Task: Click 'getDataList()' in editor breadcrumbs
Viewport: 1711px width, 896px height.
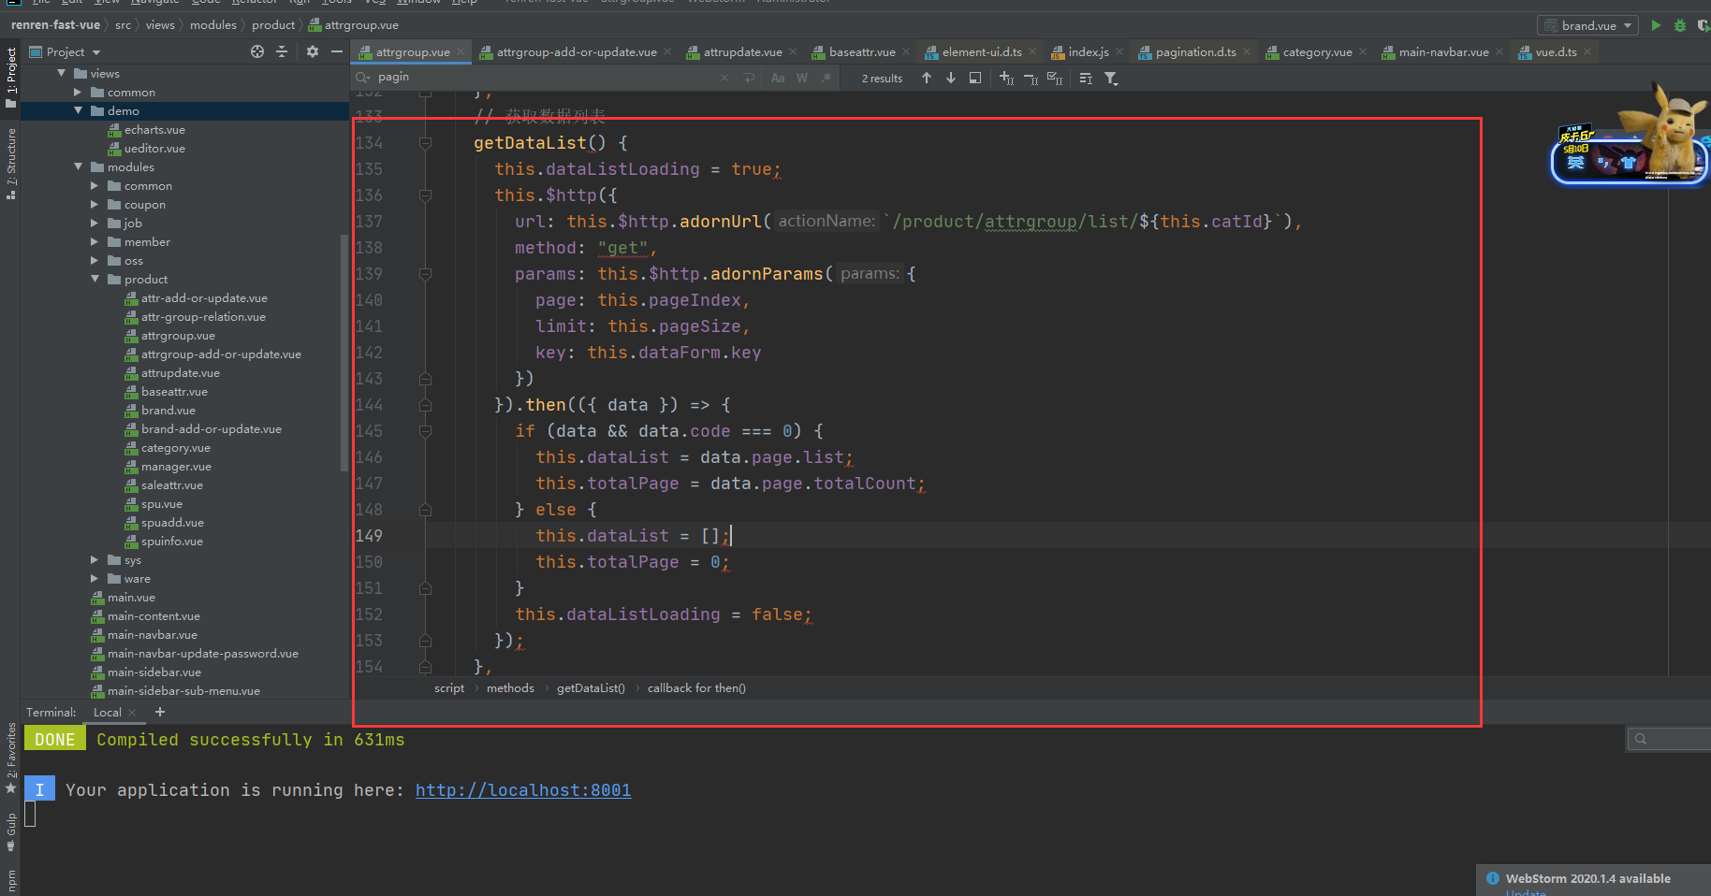Action: (x=591, y=688)
